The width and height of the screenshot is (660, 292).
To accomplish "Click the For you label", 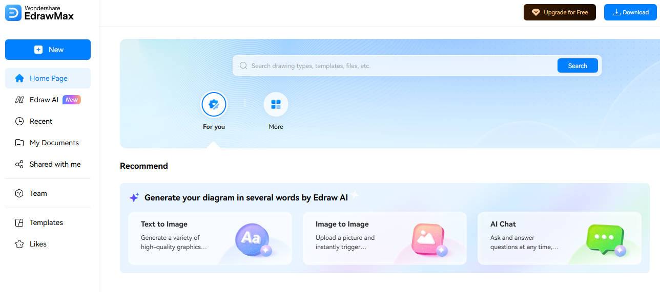I will (x=214, y=127).
